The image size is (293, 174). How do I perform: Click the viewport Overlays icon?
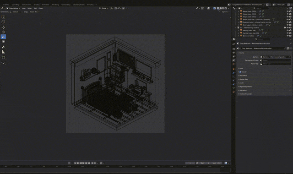209,8
